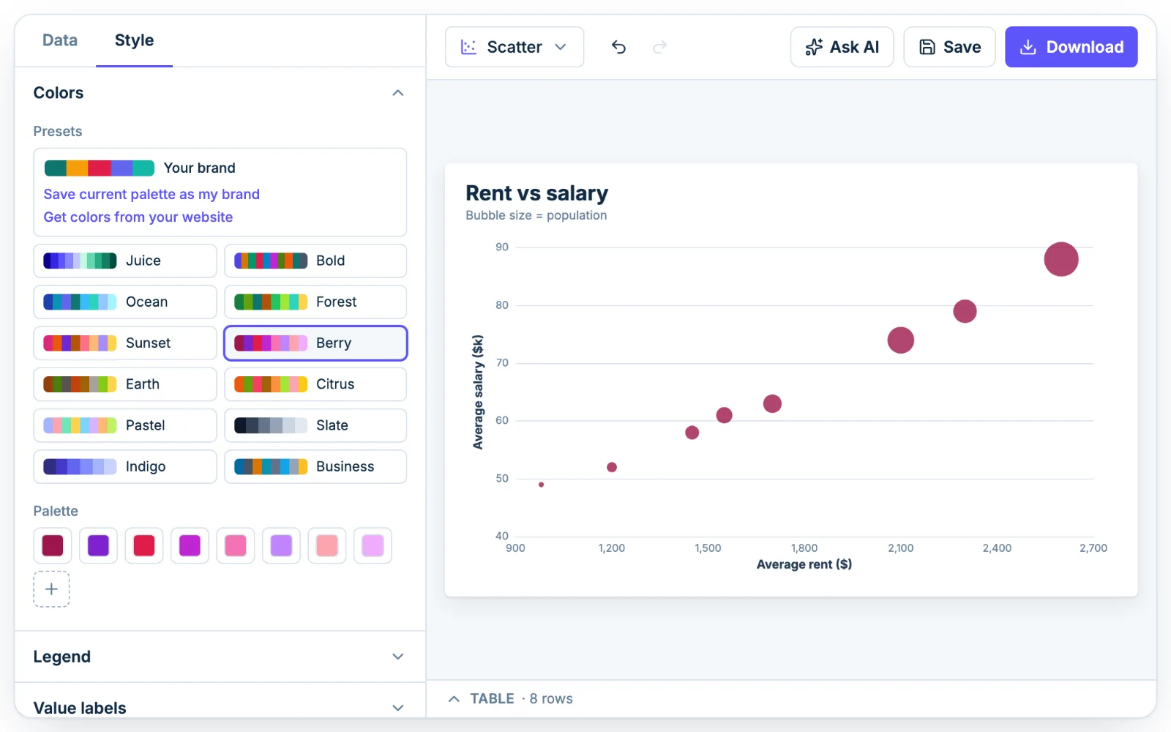
Task: Click the Save button
Action: pyautogui.click(x=949, y=47)
